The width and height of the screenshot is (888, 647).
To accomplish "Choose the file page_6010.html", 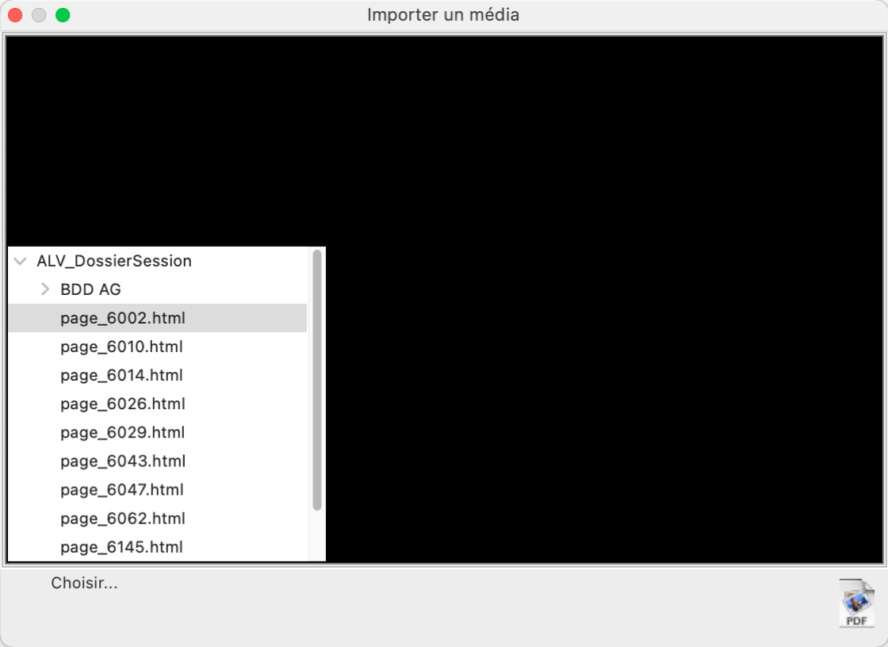I will [158, 346].
